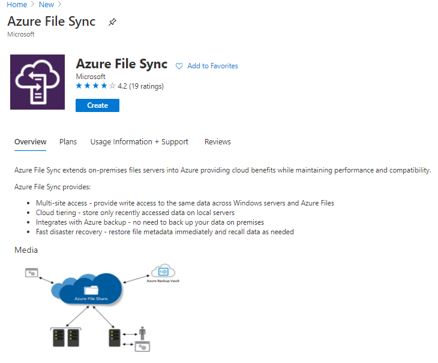
Task: Navigate to New in the breadcrumb
Action: (46, 5)
